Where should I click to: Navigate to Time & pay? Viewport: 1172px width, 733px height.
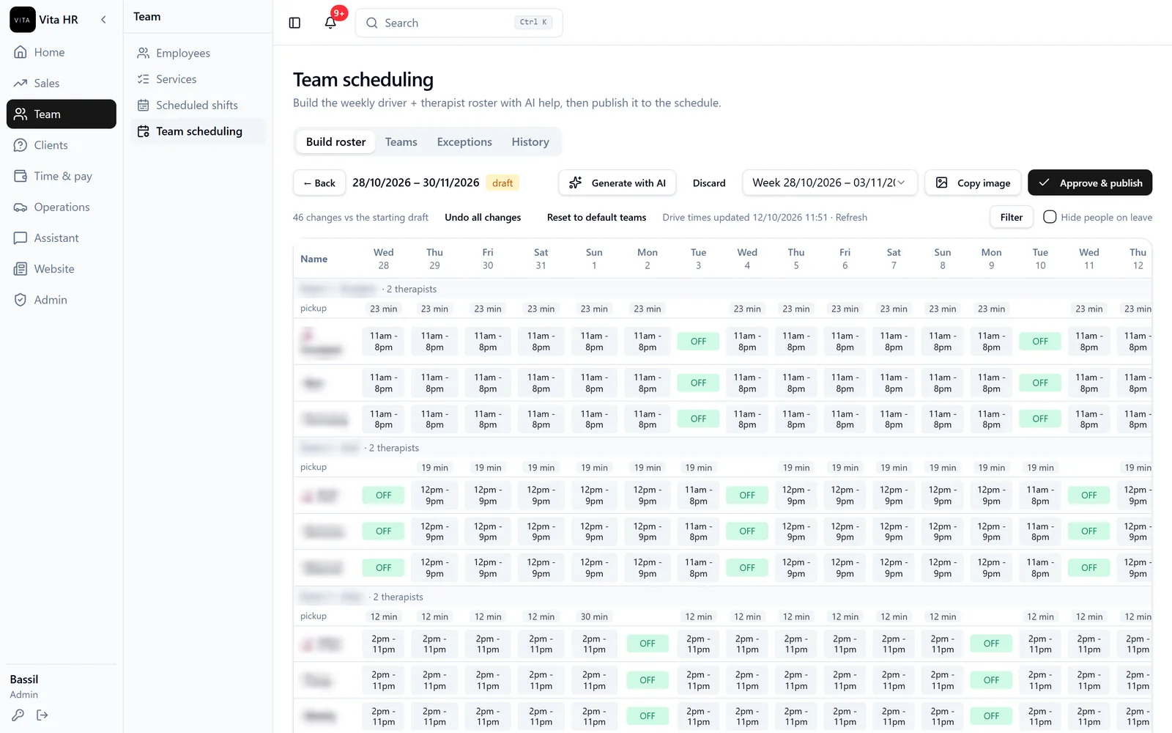[x=62, y=176]
